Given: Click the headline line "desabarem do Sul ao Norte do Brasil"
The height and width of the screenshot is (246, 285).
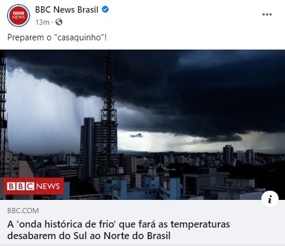Looking at the screenshot, I should 89,236.
